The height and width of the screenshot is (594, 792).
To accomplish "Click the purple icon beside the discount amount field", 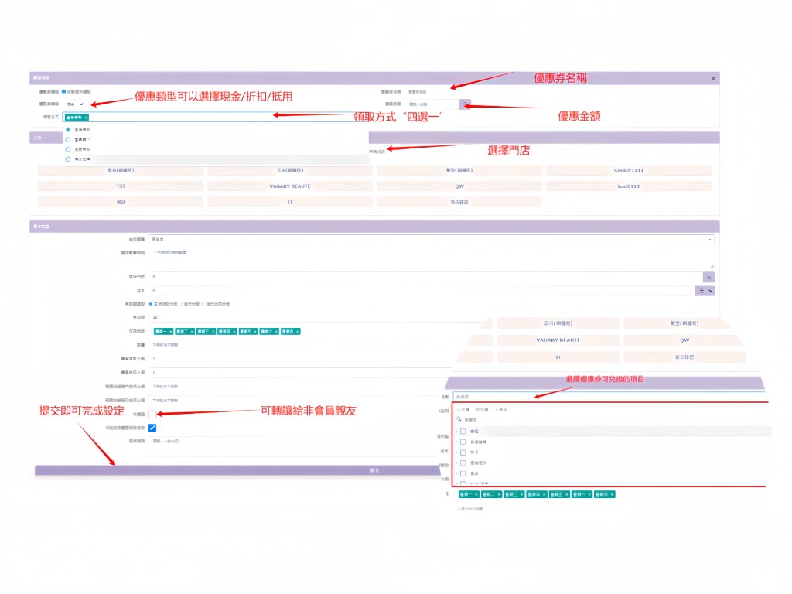I will point(466,104).
